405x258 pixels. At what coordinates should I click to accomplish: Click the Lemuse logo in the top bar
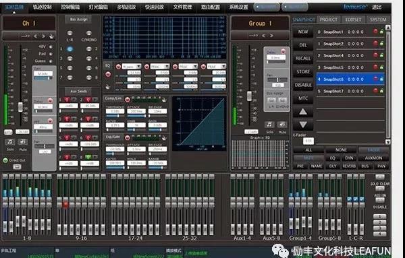tap(355, 7)
